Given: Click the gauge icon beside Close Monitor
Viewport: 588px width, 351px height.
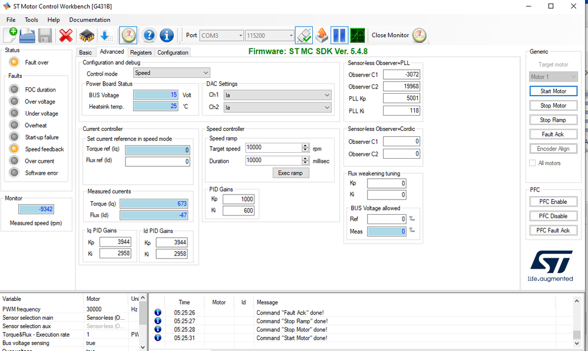Looking at the screenshot, I should pyautogui.click(x=419, y=35).
